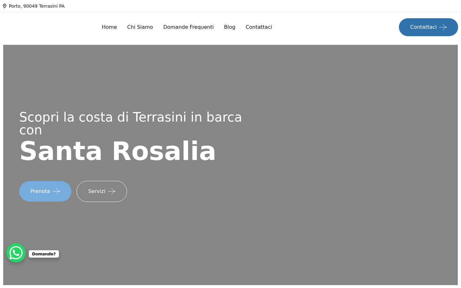The width and height of the screenshot is (461, 288).
Task: Click the location pin icon beside the address
Action: point(4,6)
